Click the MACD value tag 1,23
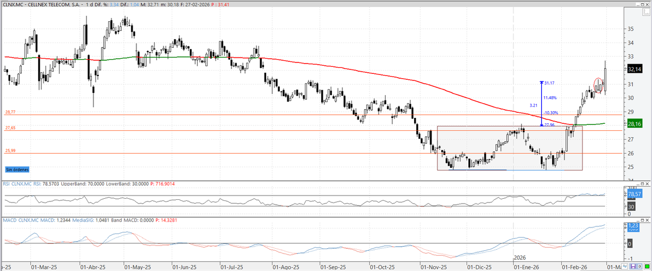 point(634,225)
